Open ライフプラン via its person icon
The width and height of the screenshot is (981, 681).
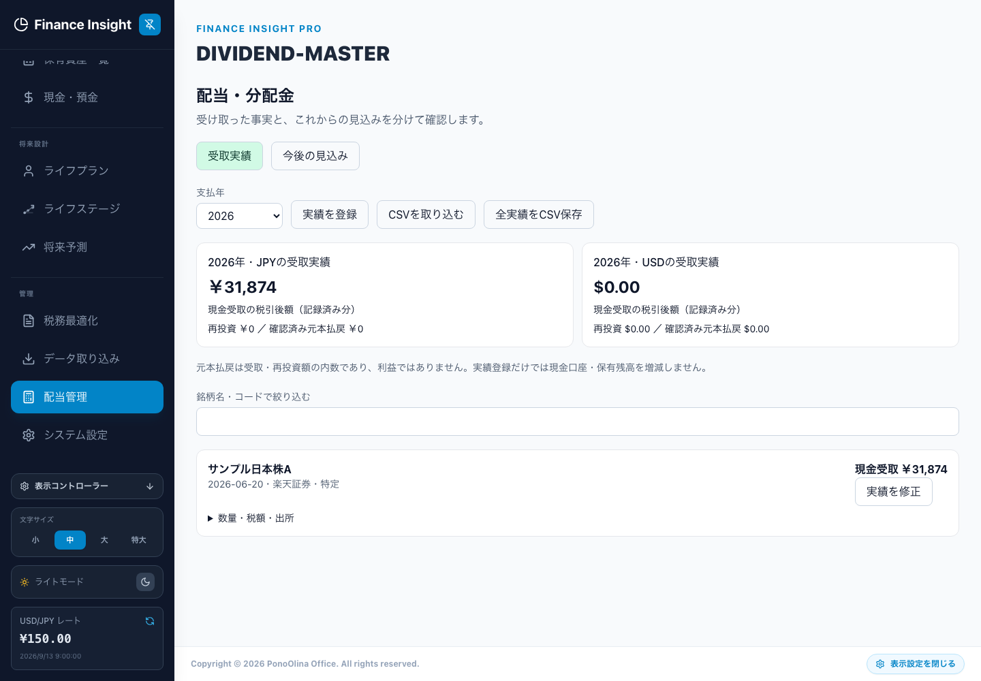tap(29, 171)
